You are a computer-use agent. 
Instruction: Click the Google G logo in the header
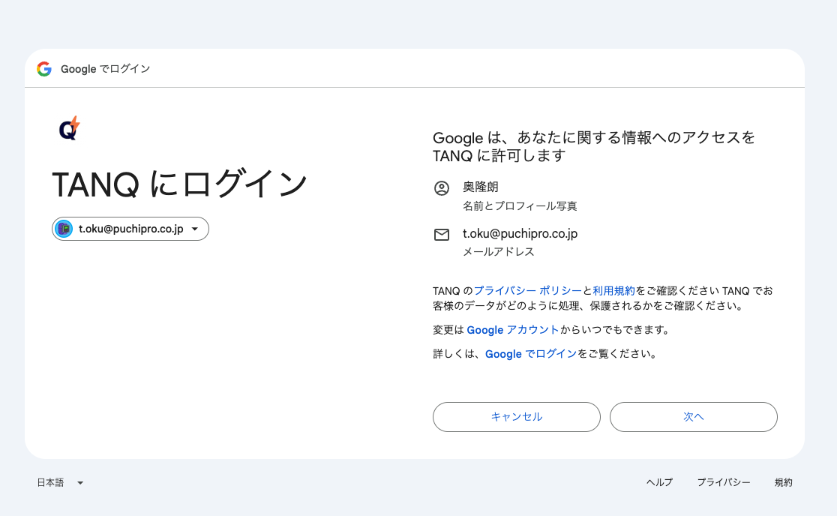point(44,69)
